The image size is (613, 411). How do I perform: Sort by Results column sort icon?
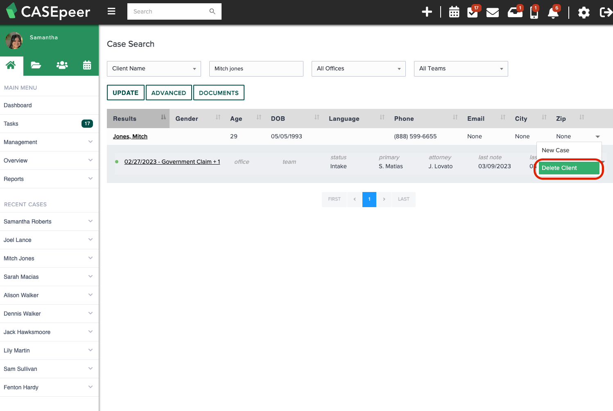(163, 117)
